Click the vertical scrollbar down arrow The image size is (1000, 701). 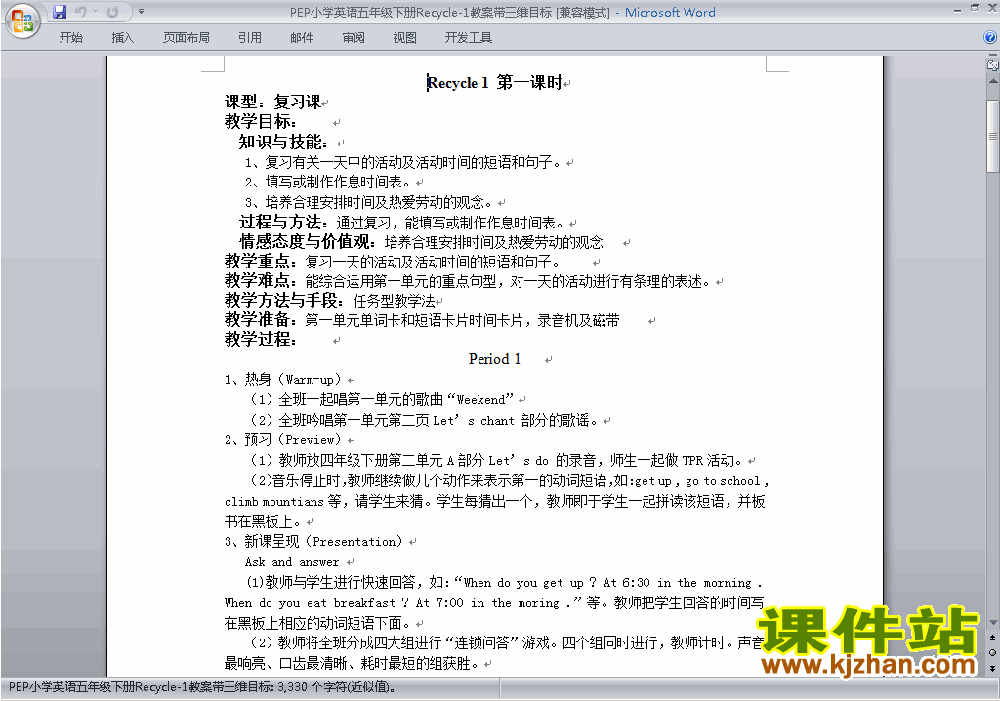992,623
